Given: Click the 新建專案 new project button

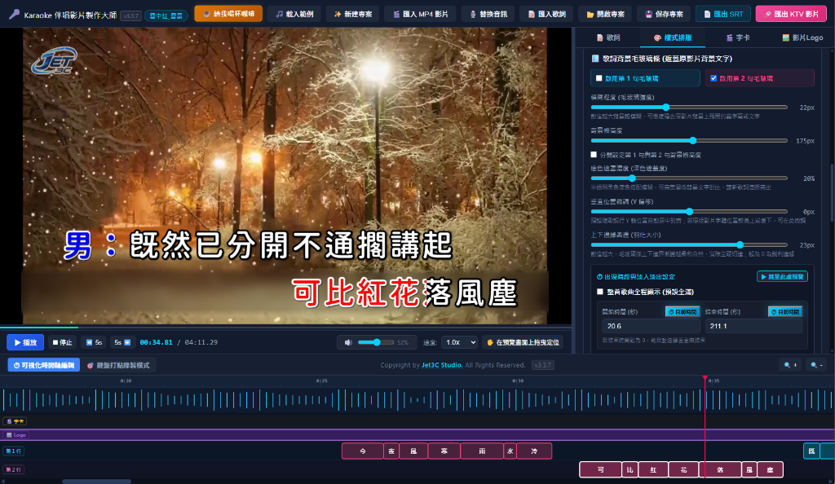Looking at the screenshot, I should click(352, 14).
